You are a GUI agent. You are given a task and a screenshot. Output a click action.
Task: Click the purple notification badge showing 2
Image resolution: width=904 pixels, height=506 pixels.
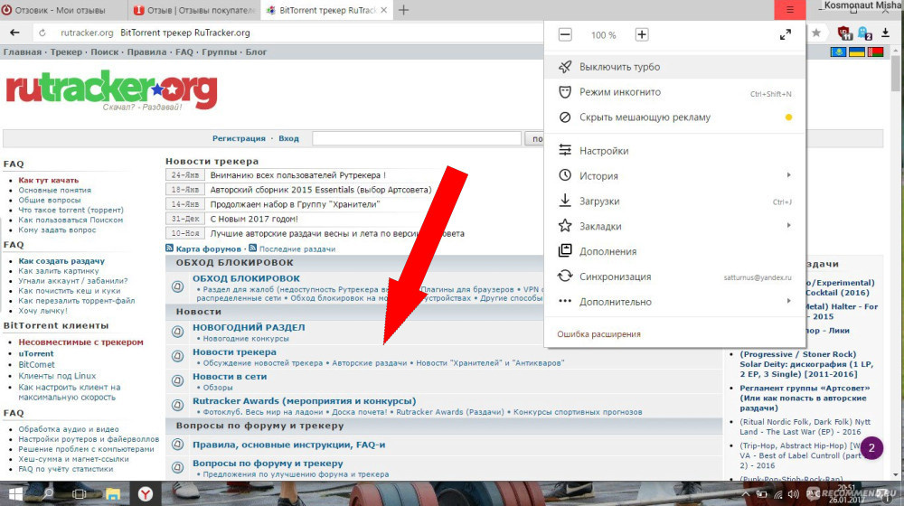click(x=871, y=448)
